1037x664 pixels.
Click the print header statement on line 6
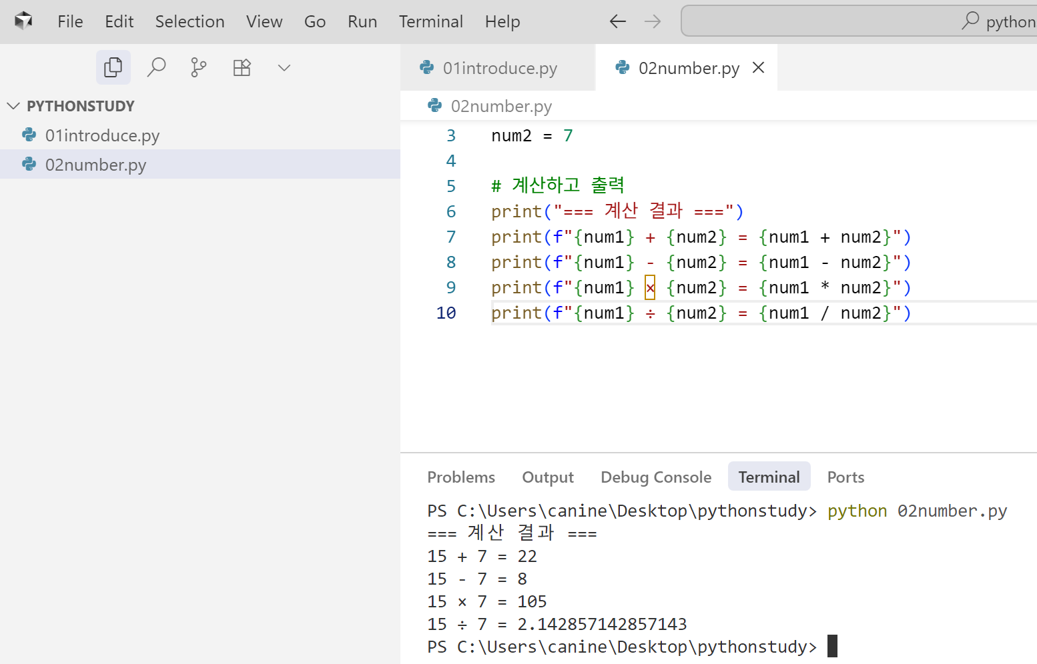617,211
